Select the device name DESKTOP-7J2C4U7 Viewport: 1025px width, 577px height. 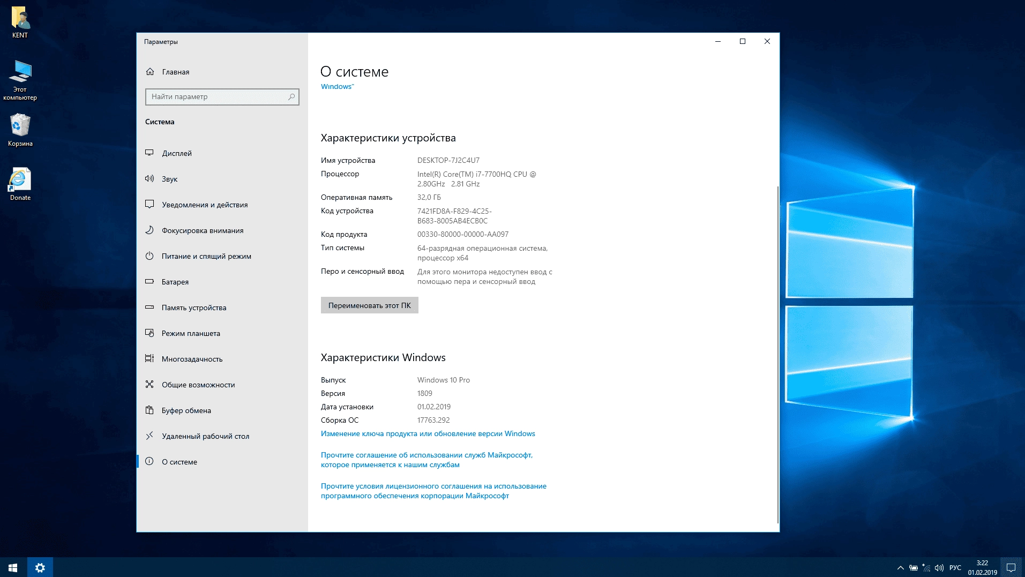[448, 160]
